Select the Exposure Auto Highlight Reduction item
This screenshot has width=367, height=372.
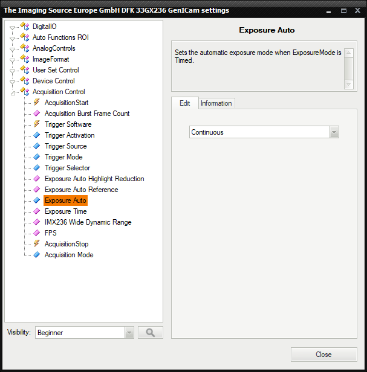[x=94, y=179]
